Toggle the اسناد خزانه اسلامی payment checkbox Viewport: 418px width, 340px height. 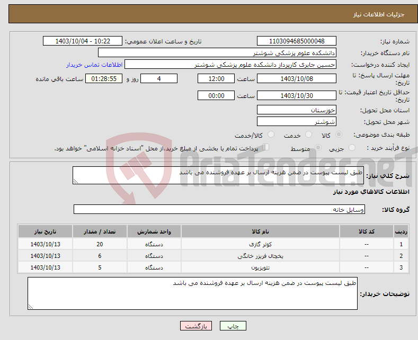pos(265,147)
